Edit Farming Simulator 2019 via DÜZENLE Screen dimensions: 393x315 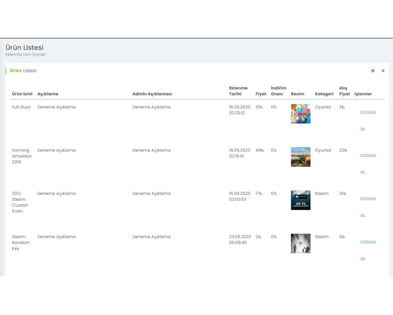368,156
